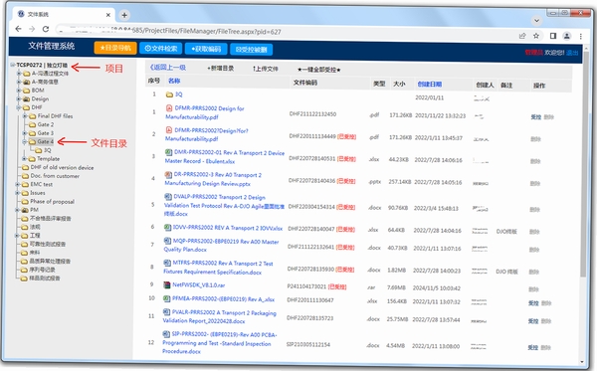Select the Doc. from customer folder

55,176
